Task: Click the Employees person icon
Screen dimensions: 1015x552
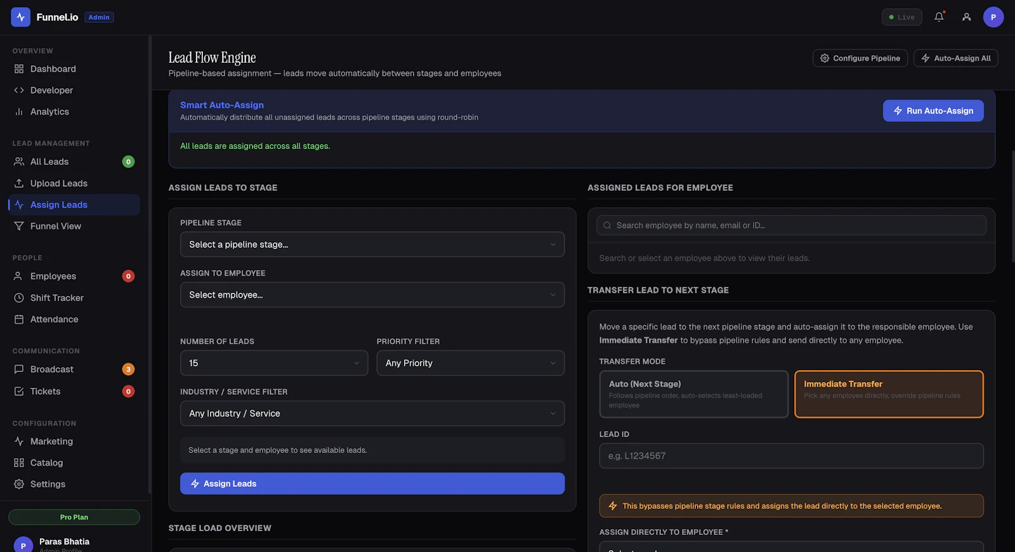Action: coord(19,276)
